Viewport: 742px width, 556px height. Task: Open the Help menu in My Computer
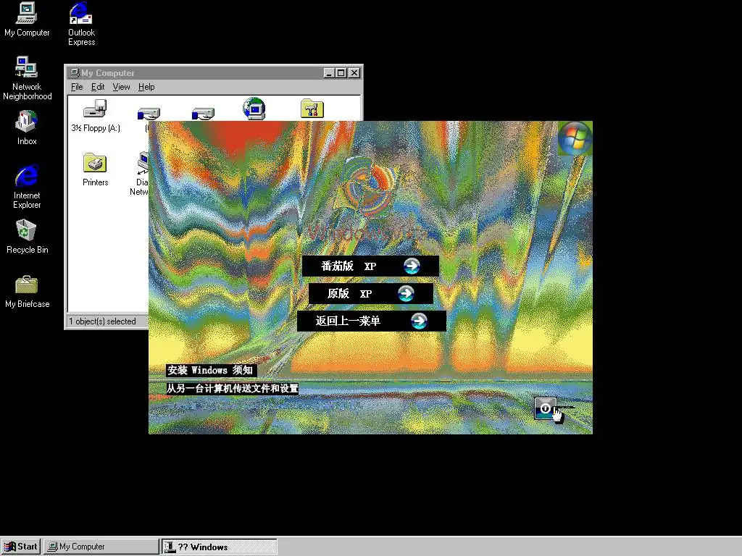coord(146,87)
